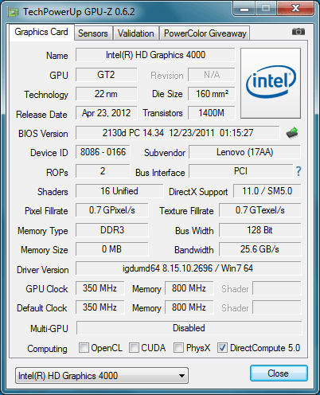This screenshot has width=320, height=395.
Task: Toggle the CUDA checkbox
Action: click(134, 348)
